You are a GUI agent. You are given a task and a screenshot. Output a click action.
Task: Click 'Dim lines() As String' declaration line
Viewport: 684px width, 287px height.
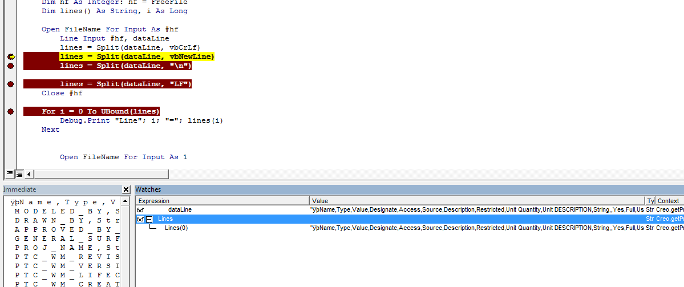pyautogui.click(x=115, y=11)
